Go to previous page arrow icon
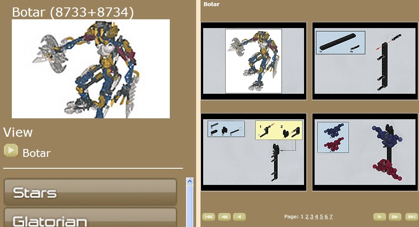The height and width of the screenshot is (227, 419). [239, 216]
